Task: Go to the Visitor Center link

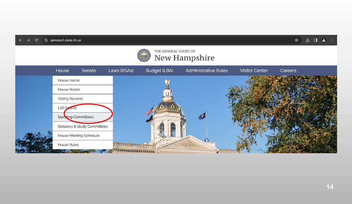Action: click(x=254, y=70)
